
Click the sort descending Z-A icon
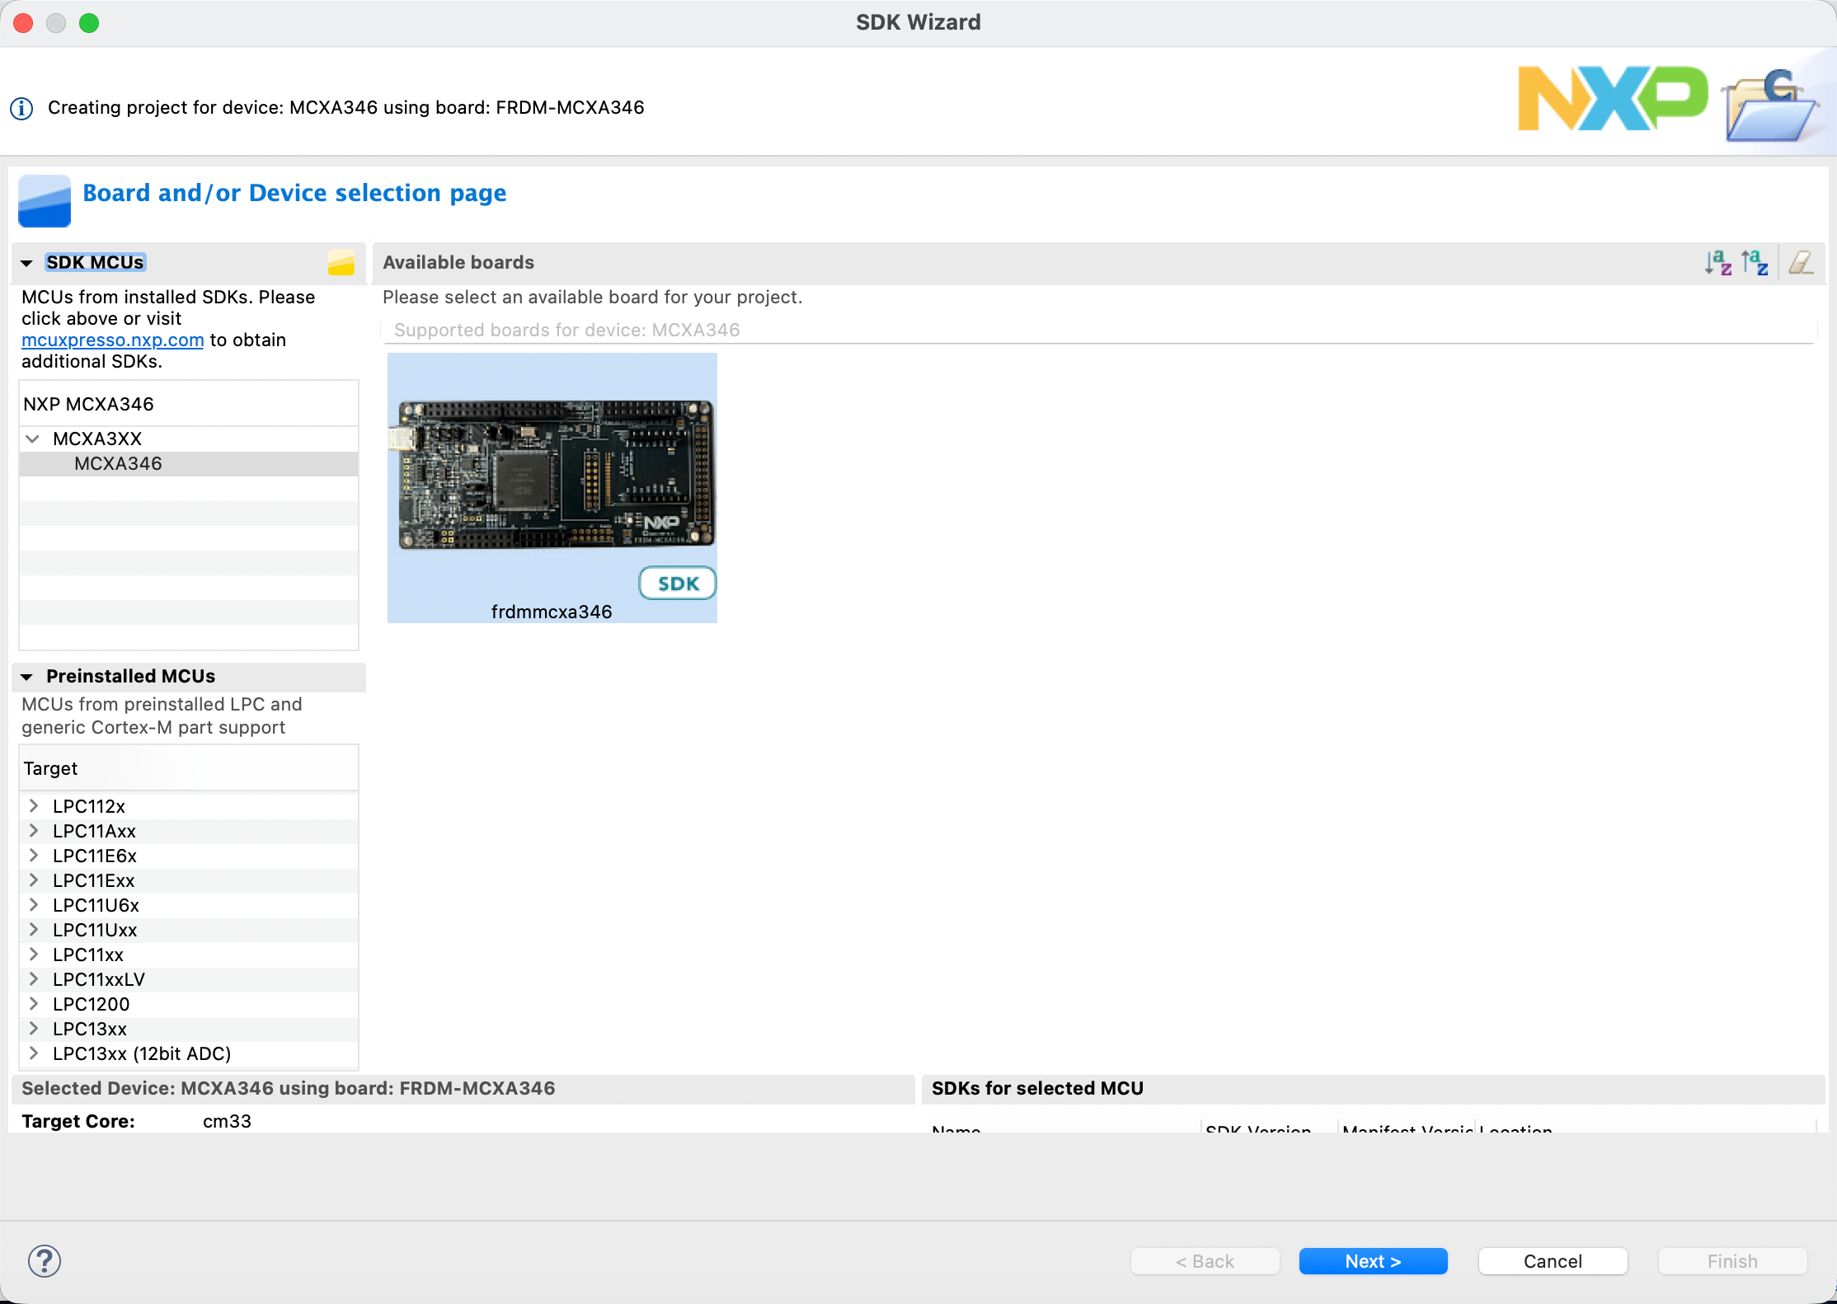point(1754,263)
